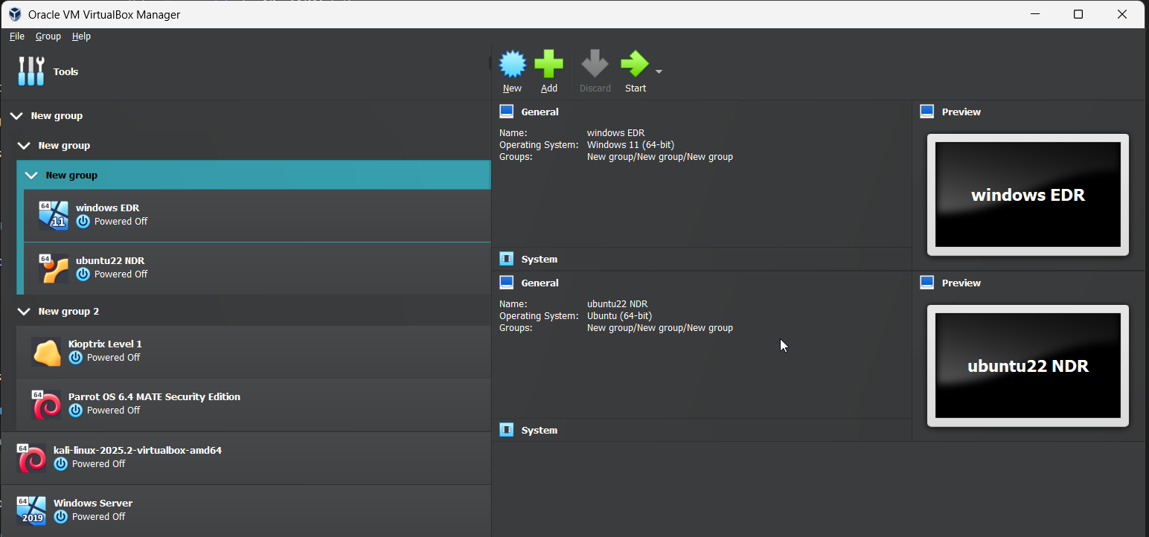Select the Parrot OS 6.4 VM icon
Image resolution: width=1149 pixels, height=537 pixels.
(46, 404)
